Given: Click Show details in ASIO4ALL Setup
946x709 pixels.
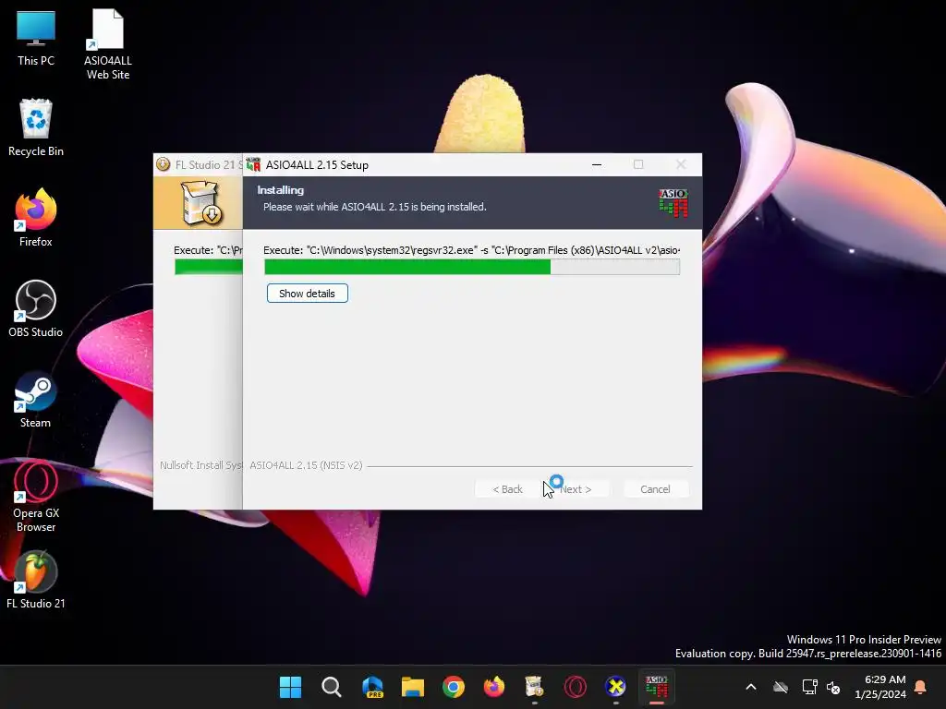Looking at the screenshot, I should tap(307, 294).
